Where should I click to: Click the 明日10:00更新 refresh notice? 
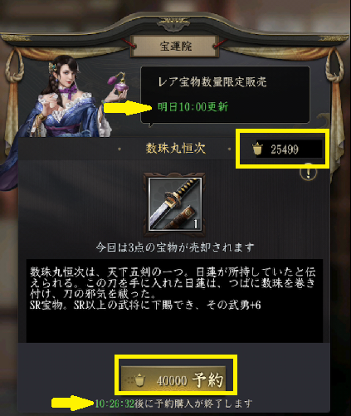193,107
